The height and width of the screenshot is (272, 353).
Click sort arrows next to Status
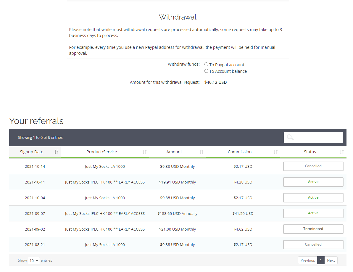pos(342,152)
